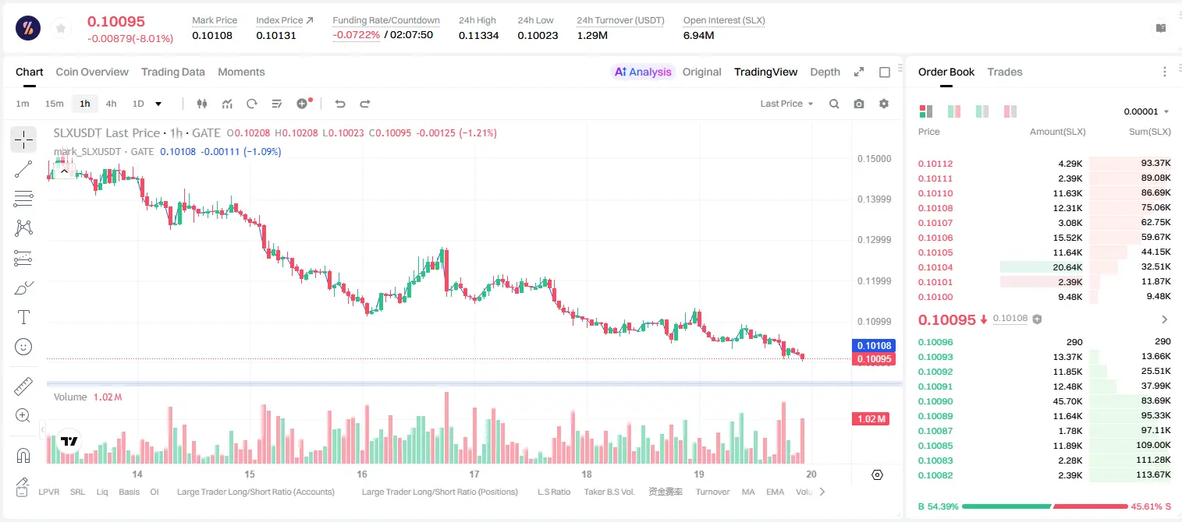
Task: Add SLXUSDT to favorites star
Action: 61,29
